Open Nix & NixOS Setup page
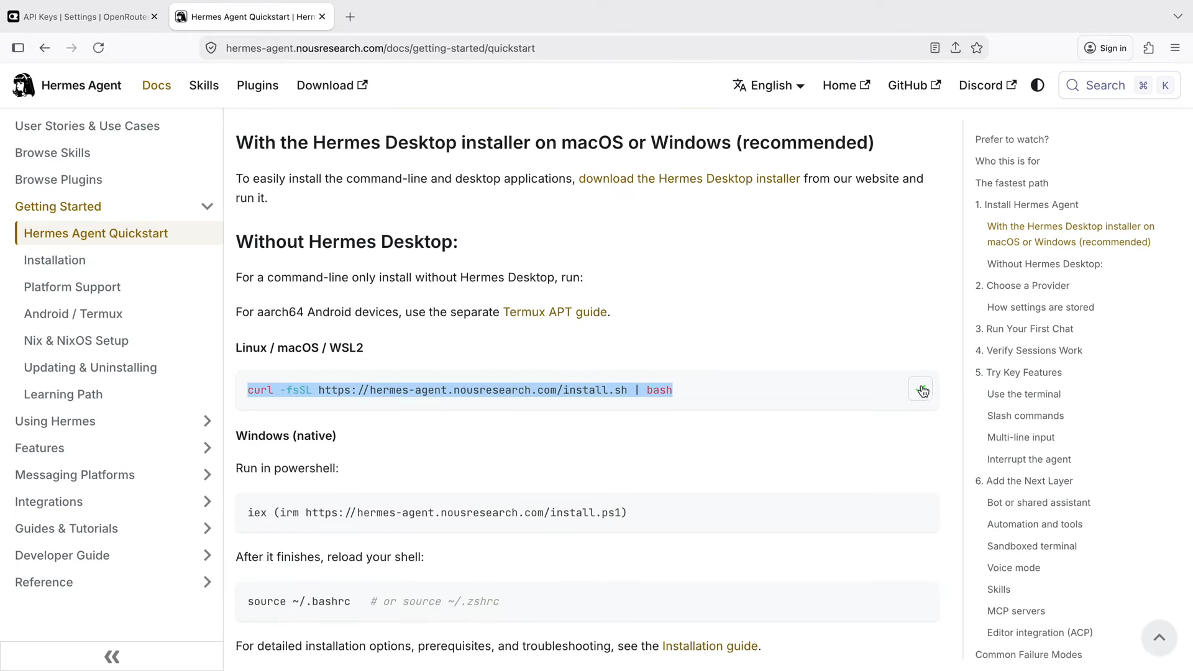The width and height of the screenshot is (1193, 671). pyautogui.click(x=76, y=340)
